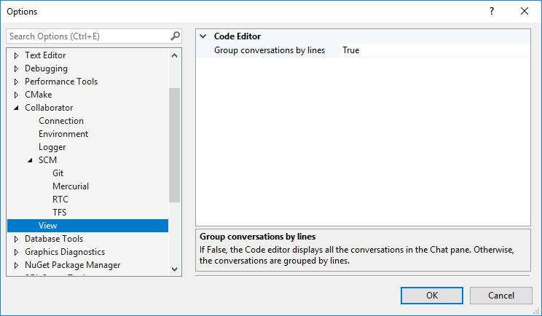Open the Environment options page
542x316 pixels.
pyautogui.click(x=63, y=134)
